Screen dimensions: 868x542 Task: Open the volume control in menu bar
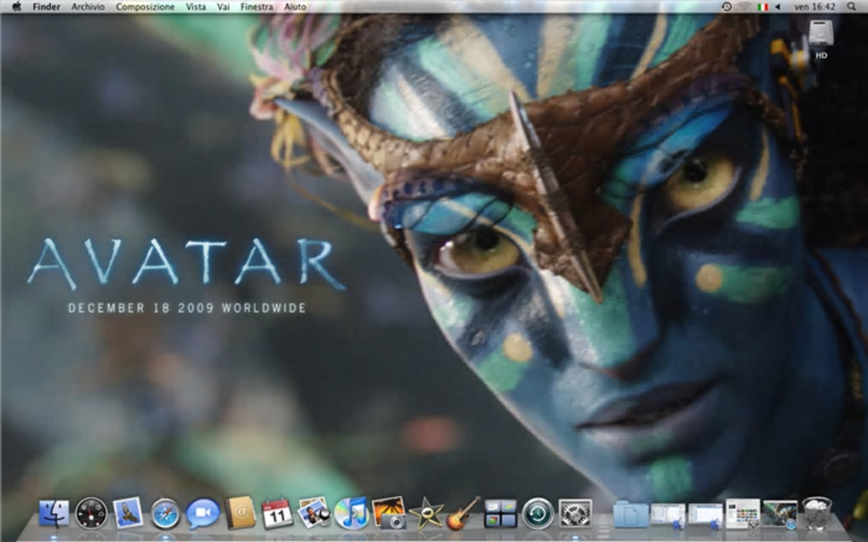(778, 7)
